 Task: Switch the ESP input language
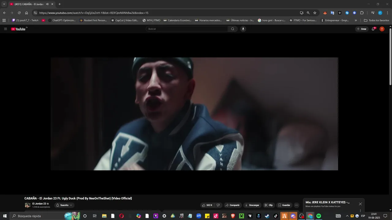363,216
